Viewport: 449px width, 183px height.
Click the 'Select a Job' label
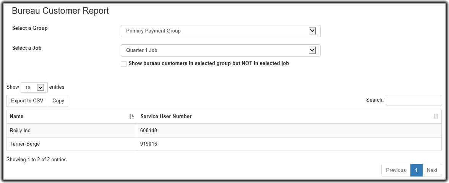tap(27, 48)
